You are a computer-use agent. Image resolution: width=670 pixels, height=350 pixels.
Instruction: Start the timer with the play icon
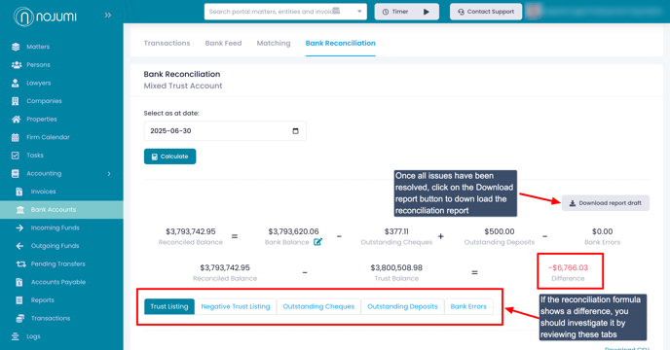click(426, 12)
